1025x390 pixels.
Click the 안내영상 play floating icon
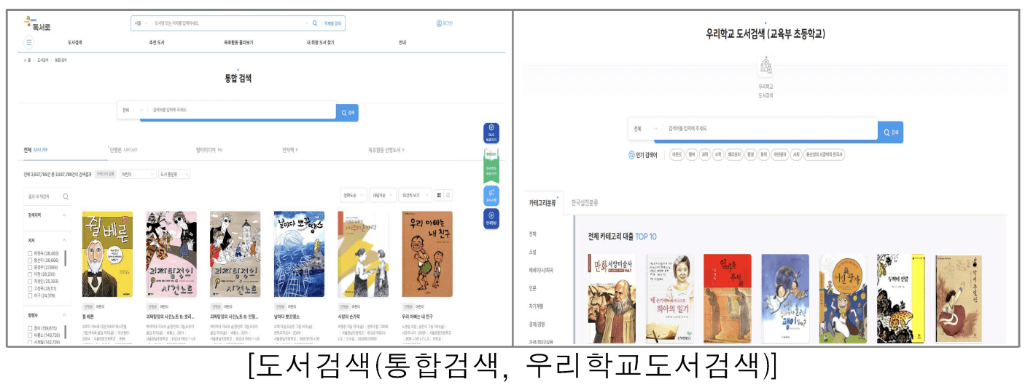[x=491, y=218]
